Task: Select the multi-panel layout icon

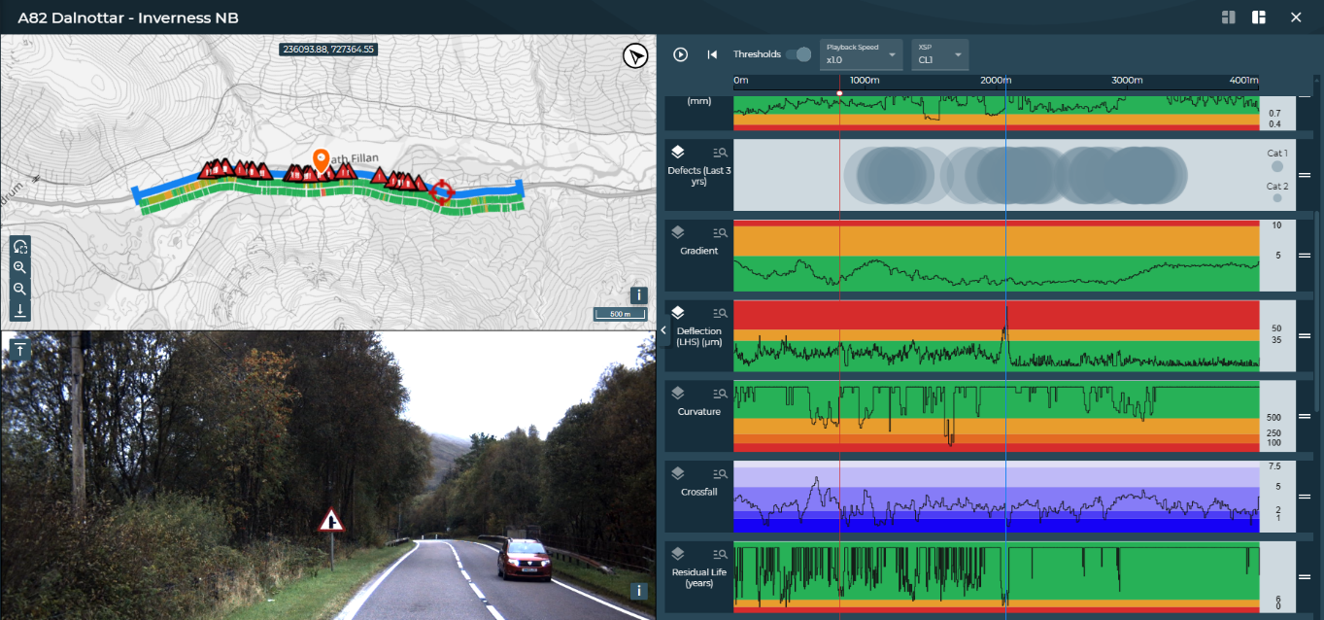Action: tap(1259, 17)
